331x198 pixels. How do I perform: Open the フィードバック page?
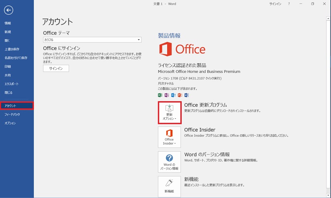click(x=12, y=114)
